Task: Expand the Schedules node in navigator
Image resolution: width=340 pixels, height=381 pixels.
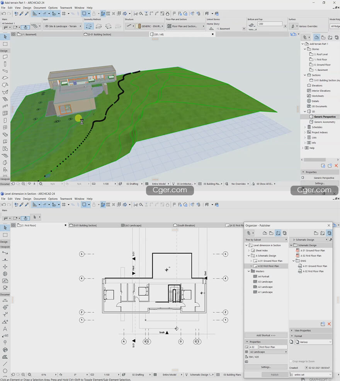Action: click(x=305, y=127)
